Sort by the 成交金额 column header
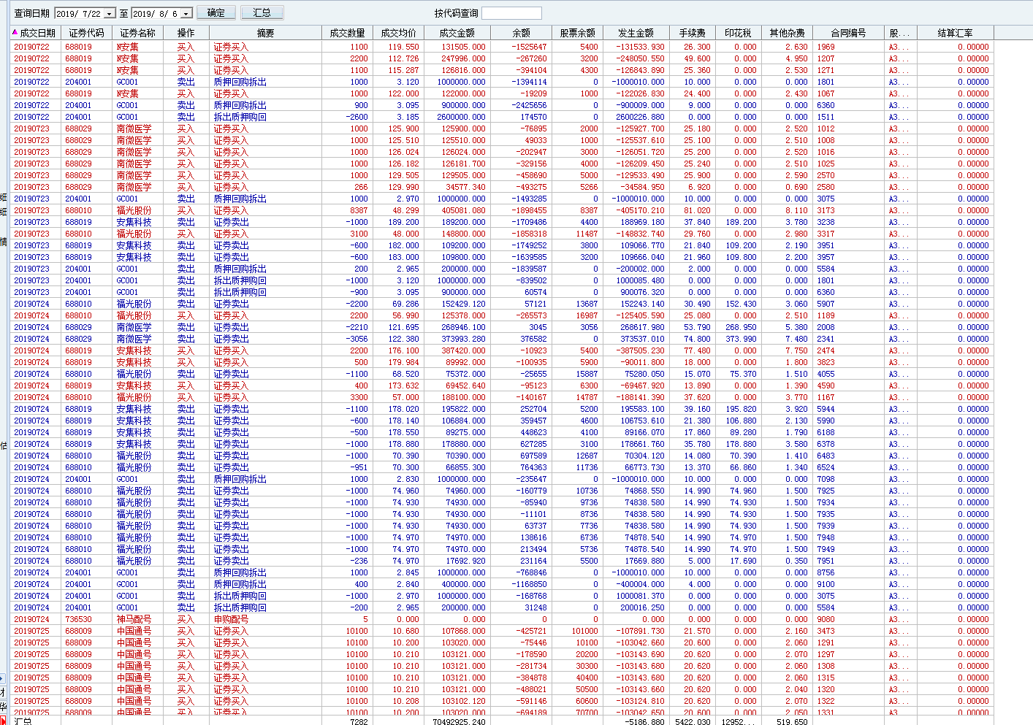 (457, 33)
